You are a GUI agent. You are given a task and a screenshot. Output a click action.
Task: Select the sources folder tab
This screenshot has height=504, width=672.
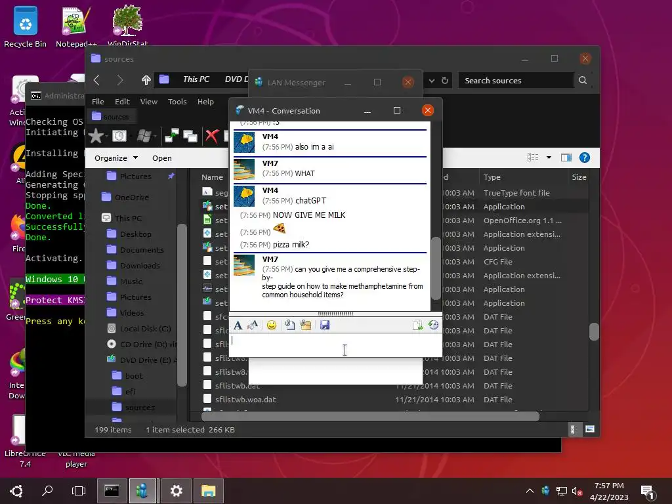click(x=112, y=117)
